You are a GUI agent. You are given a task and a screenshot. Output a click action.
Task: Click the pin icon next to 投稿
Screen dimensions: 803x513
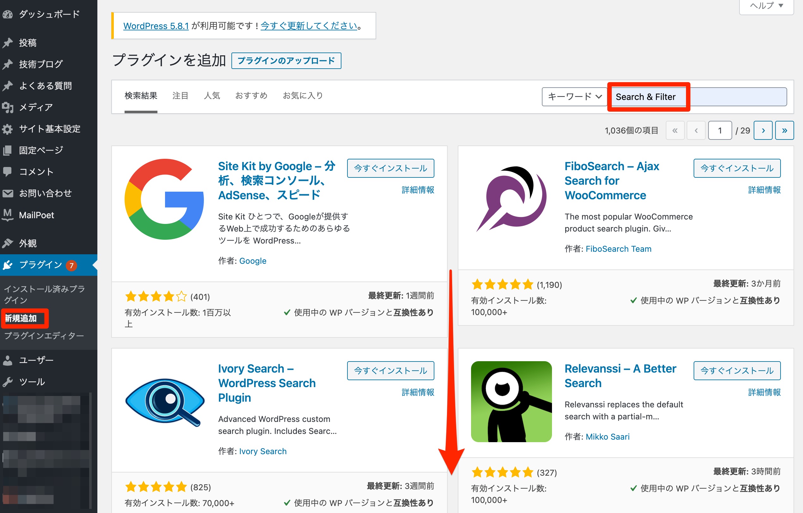coord(7,43)
